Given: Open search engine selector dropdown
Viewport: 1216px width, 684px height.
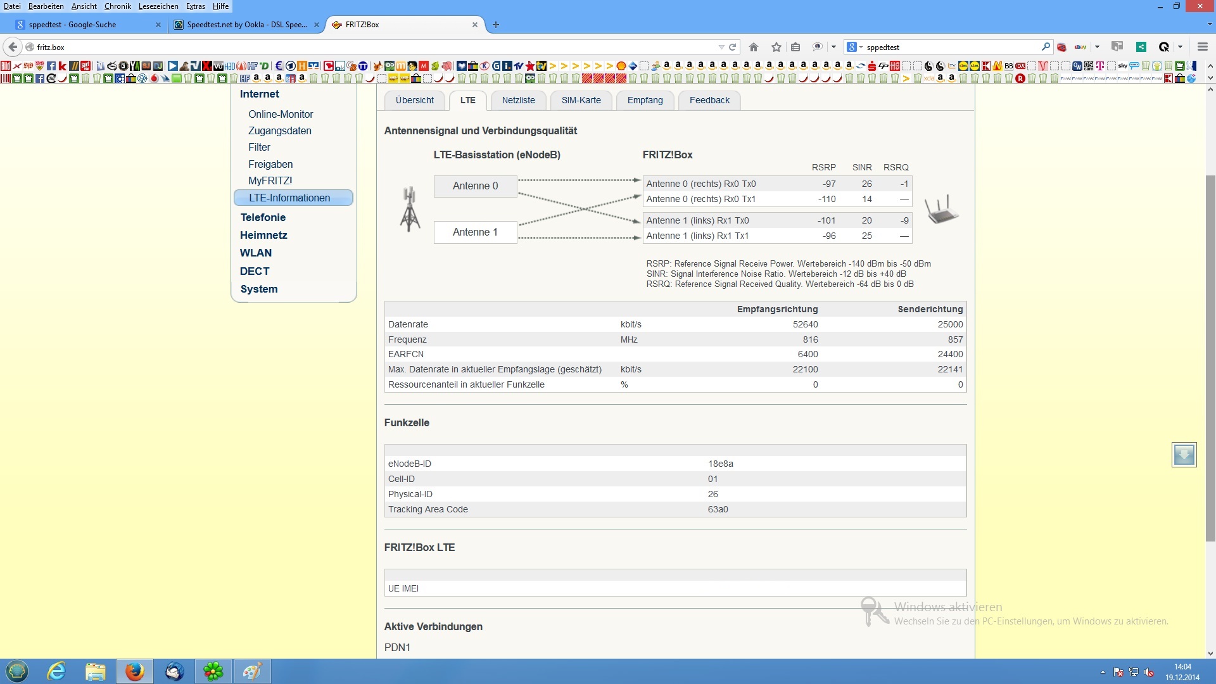Looking at the screenshot, I should pos(854,47).
